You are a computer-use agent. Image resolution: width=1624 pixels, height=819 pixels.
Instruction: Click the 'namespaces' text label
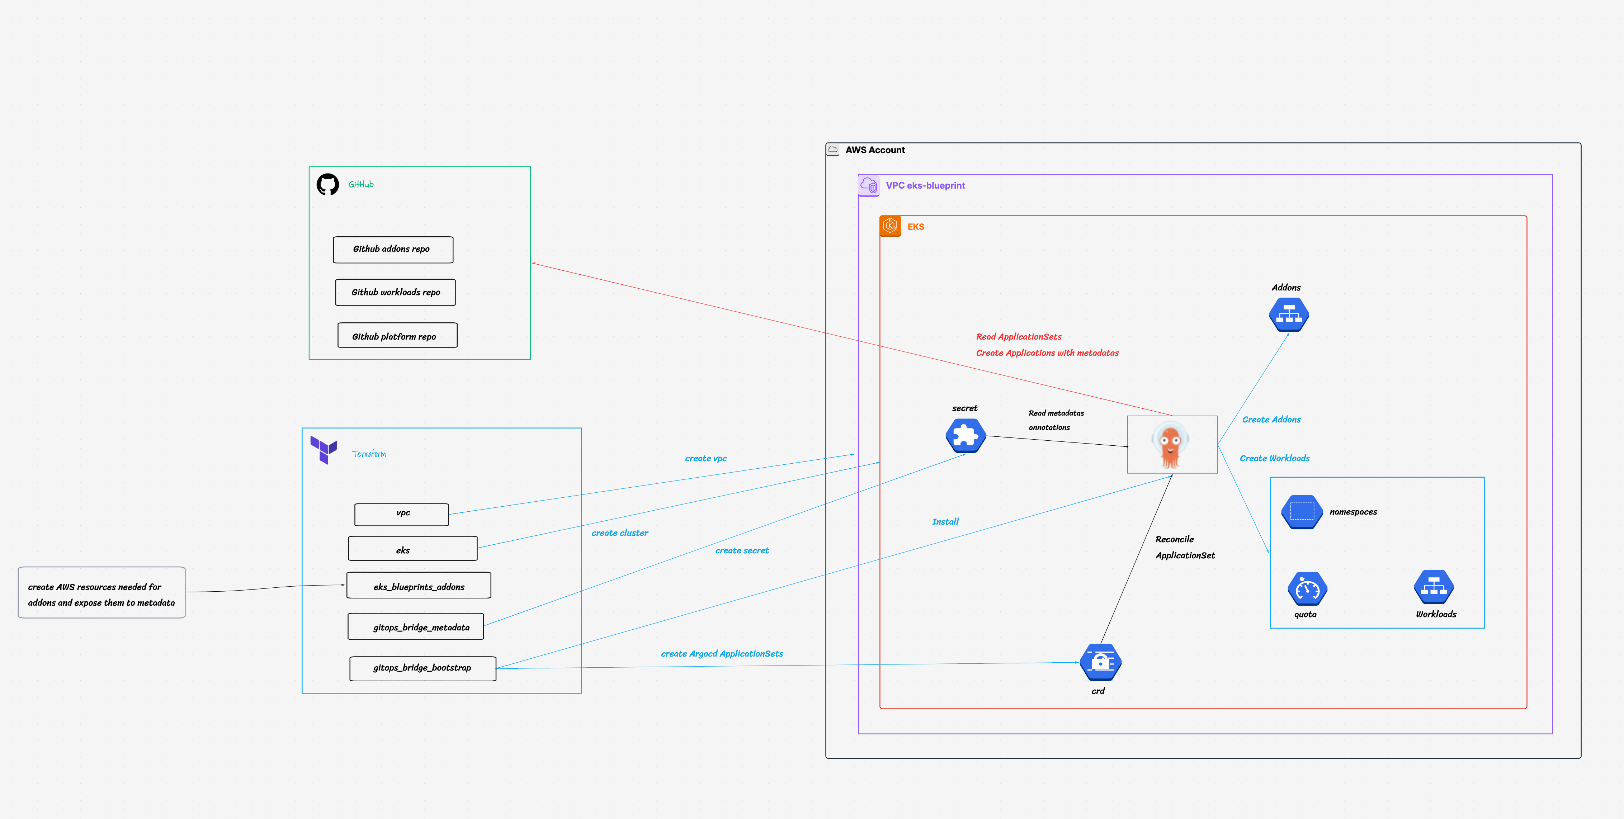1353,512
